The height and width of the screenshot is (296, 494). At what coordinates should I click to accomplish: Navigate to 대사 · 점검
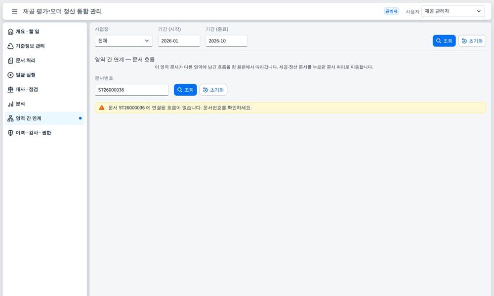pyautogui.click(x=45, y=89)
